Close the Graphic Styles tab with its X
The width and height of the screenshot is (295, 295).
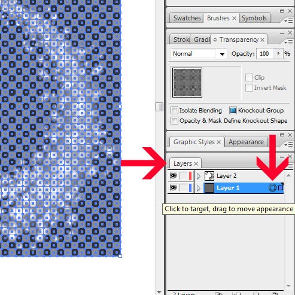(x=219, y=142)
